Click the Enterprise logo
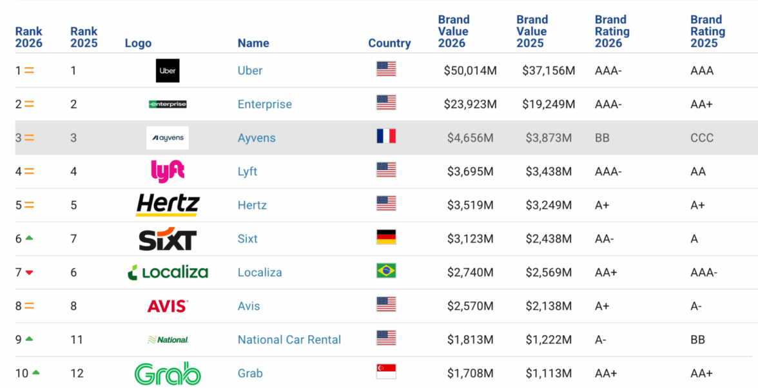This screenshot has height=388, width=758. pyautogui.click(x=168, y=104)
